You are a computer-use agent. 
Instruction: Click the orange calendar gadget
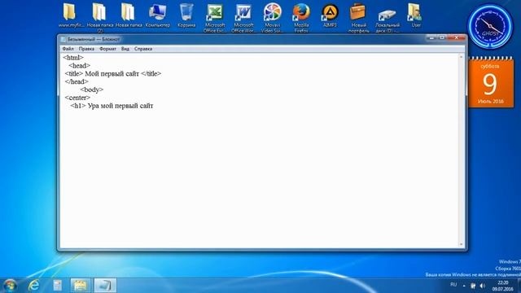[491, 82]
